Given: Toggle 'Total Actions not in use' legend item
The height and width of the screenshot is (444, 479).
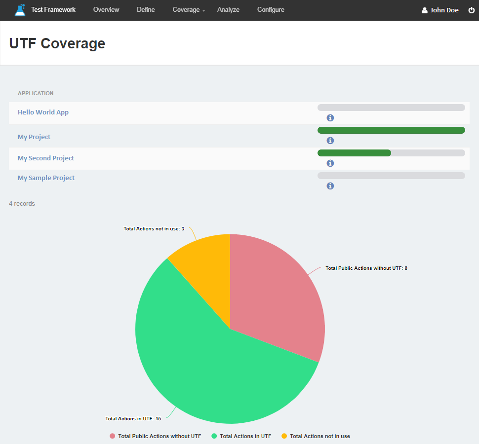Looking at the screenshot, I should pyautogui.click(x=315, y=436).
